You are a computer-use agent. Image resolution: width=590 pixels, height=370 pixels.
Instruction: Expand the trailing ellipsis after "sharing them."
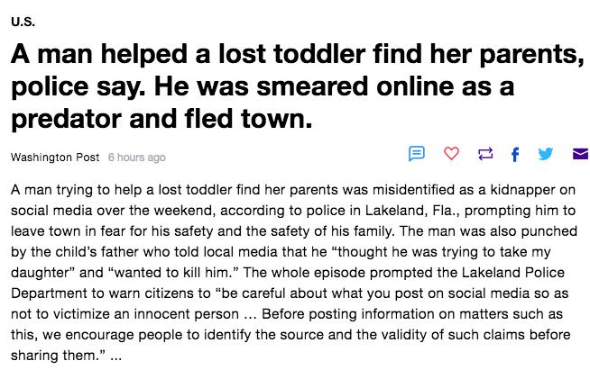pyautogui.click(x=115, y=356)
